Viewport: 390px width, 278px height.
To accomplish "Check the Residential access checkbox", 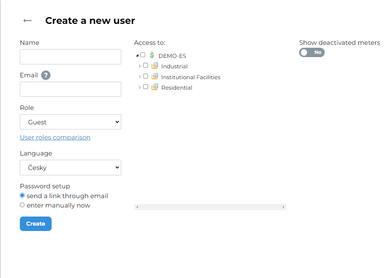I will point(146,87).
